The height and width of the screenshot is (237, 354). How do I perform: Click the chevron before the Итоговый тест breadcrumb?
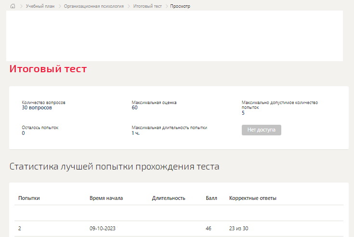point(129,6)
